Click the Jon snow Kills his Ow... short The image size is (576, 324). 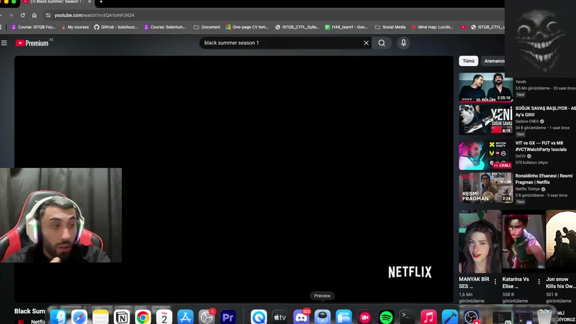tap(561, 242)
